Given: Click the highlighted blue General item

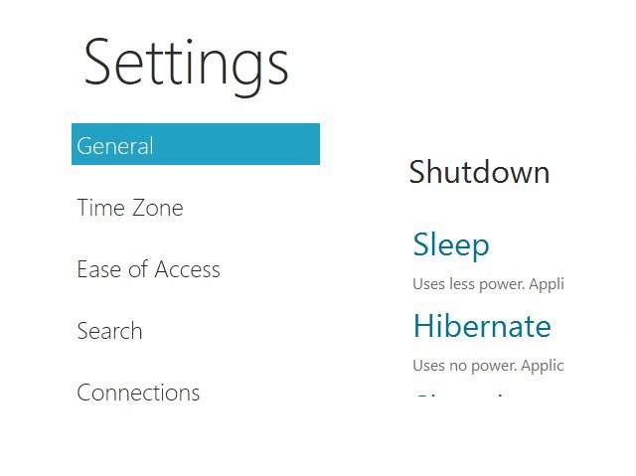Looking at the screenshot, I should [196, 144].
